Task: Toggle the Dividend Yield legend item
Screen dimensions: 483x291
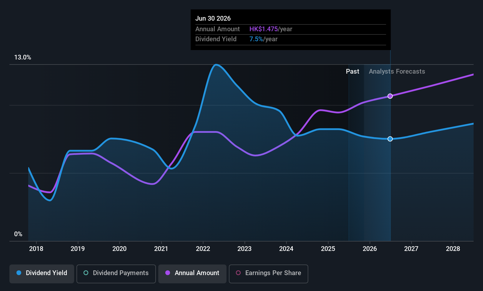Action: tap(41, 273)
